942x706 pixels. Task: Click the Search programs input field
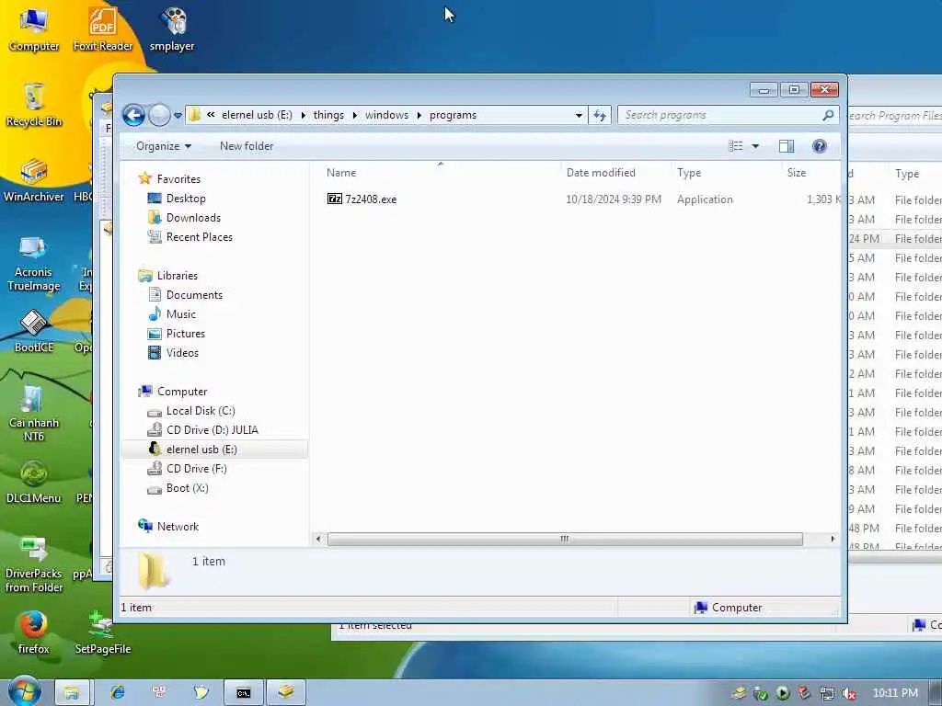tap(721, 115)
